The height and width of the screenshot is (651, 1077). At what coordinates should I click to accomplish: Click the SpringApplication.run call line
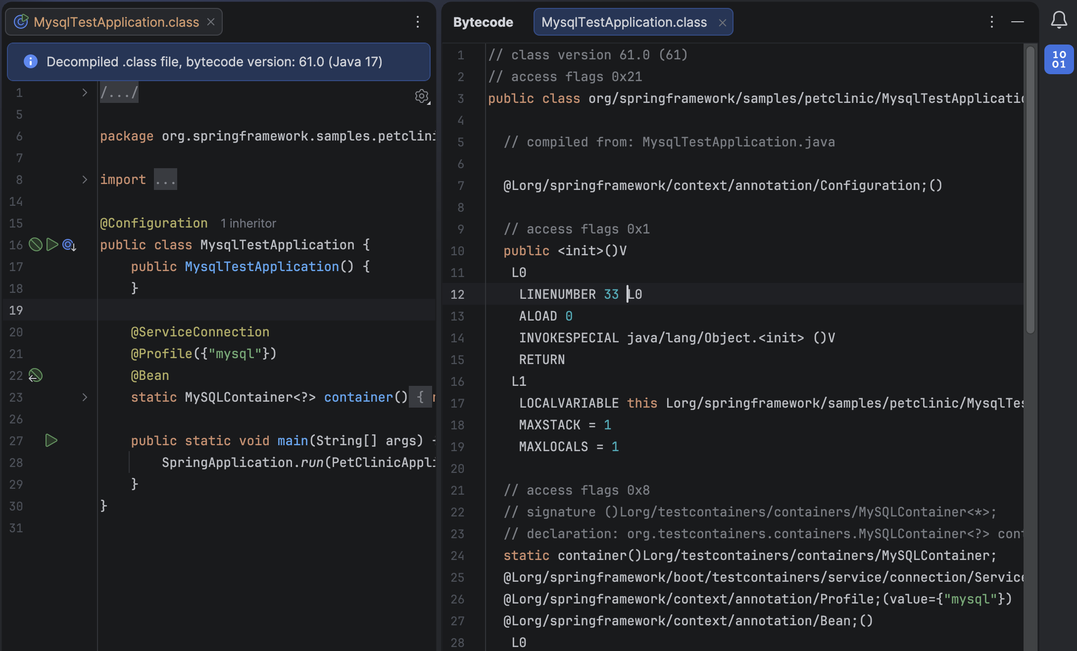pyautogui.click(x=298, y=463)
